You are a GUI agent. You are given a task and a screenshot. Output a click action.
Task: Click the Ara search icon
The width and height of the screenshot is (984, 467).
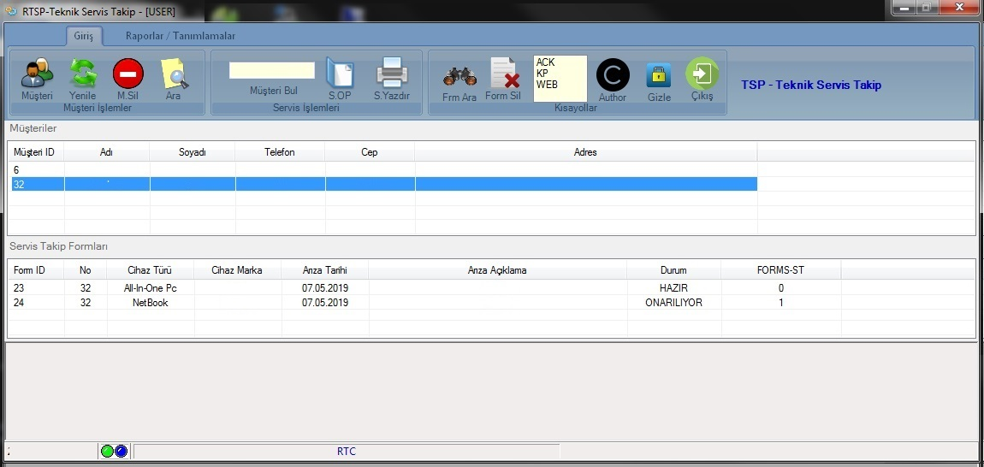[x=174, y=74]
